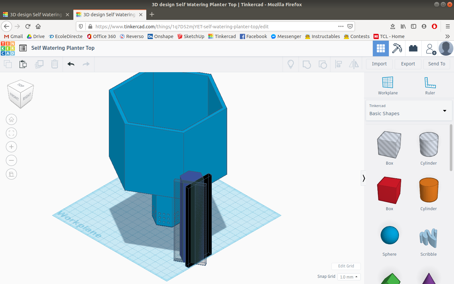Select the orange Cylinder shape thumbnail
The height and width of the screenshot is (284, 454).
(x=428, y=190)
